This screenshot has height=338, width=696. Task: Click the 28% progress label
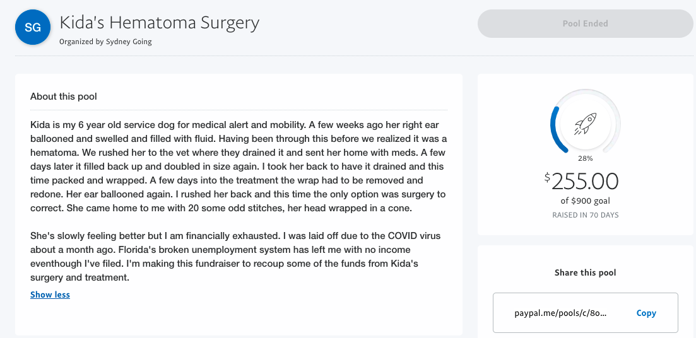585,158
